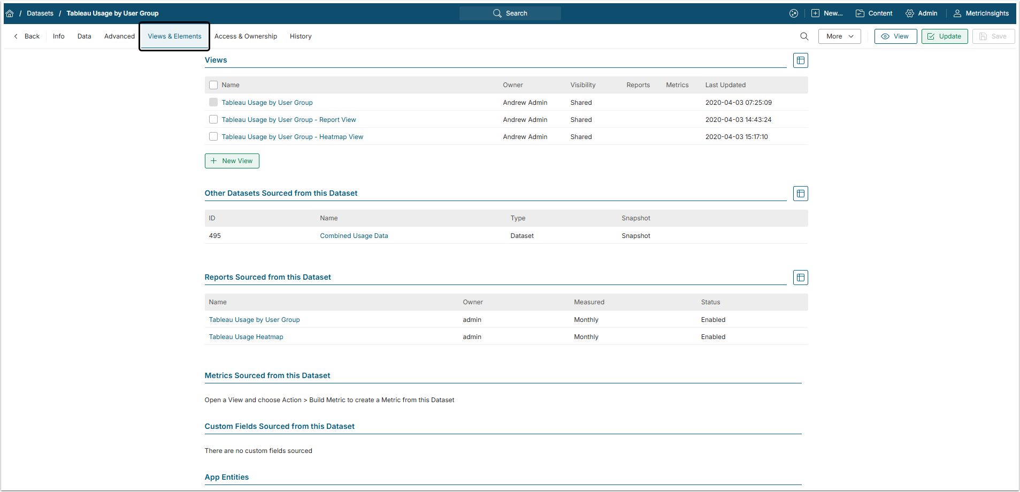This screenshot has width=1020, height=492.
Task: Open the MetricInsights user menu
Action: 981,13
